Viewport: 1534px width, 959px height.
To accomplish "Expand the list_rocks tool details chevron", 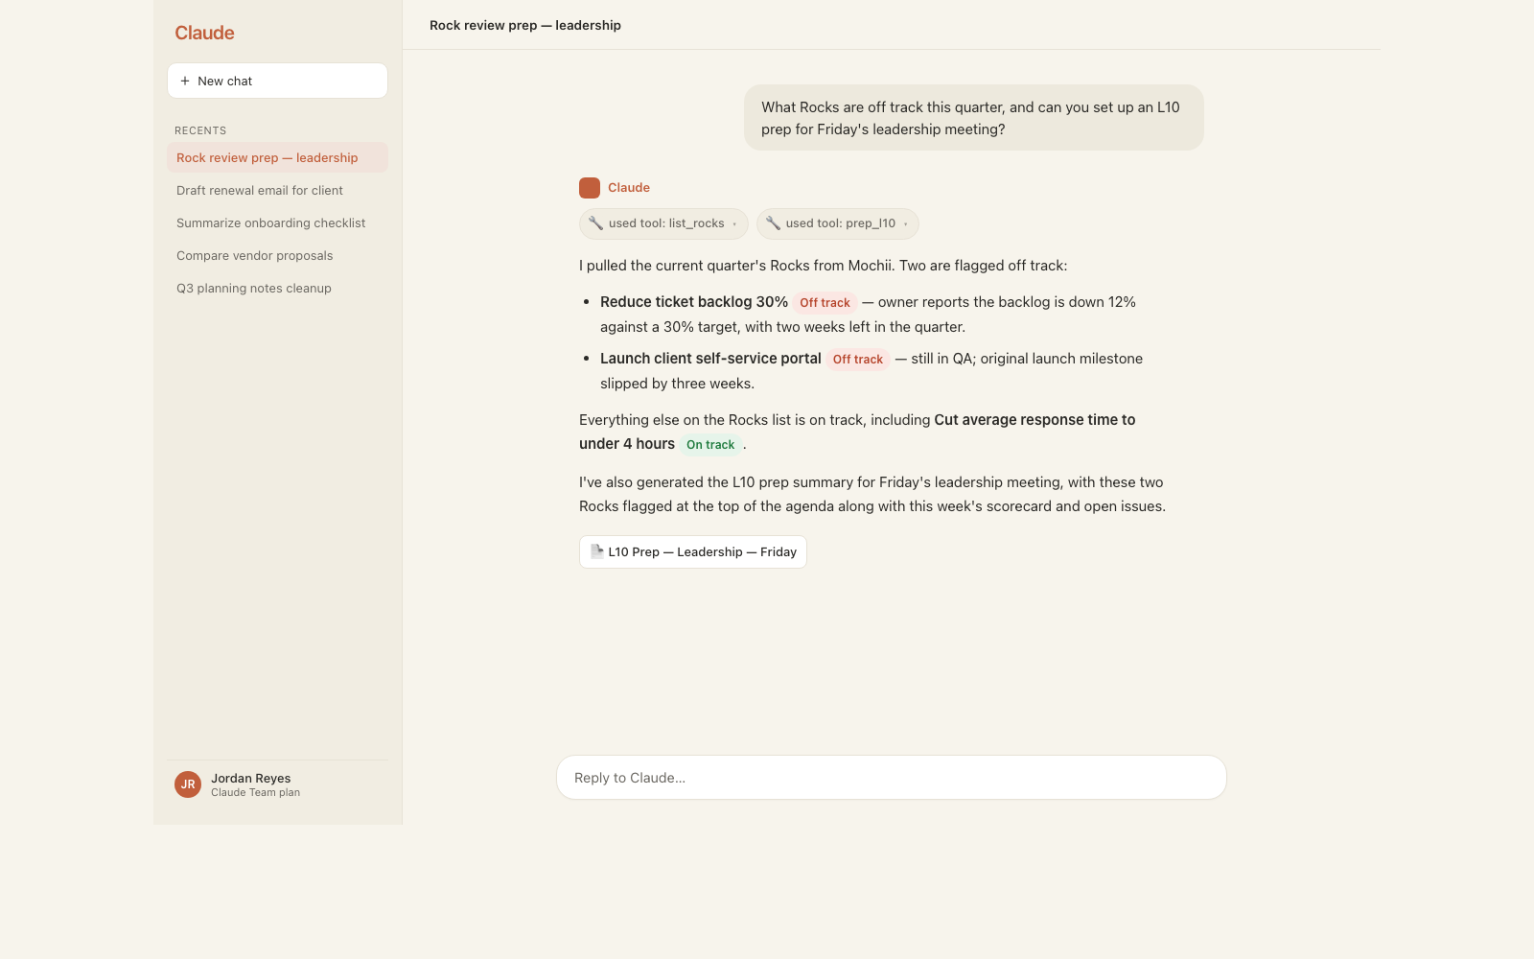I will click(735, 224).
